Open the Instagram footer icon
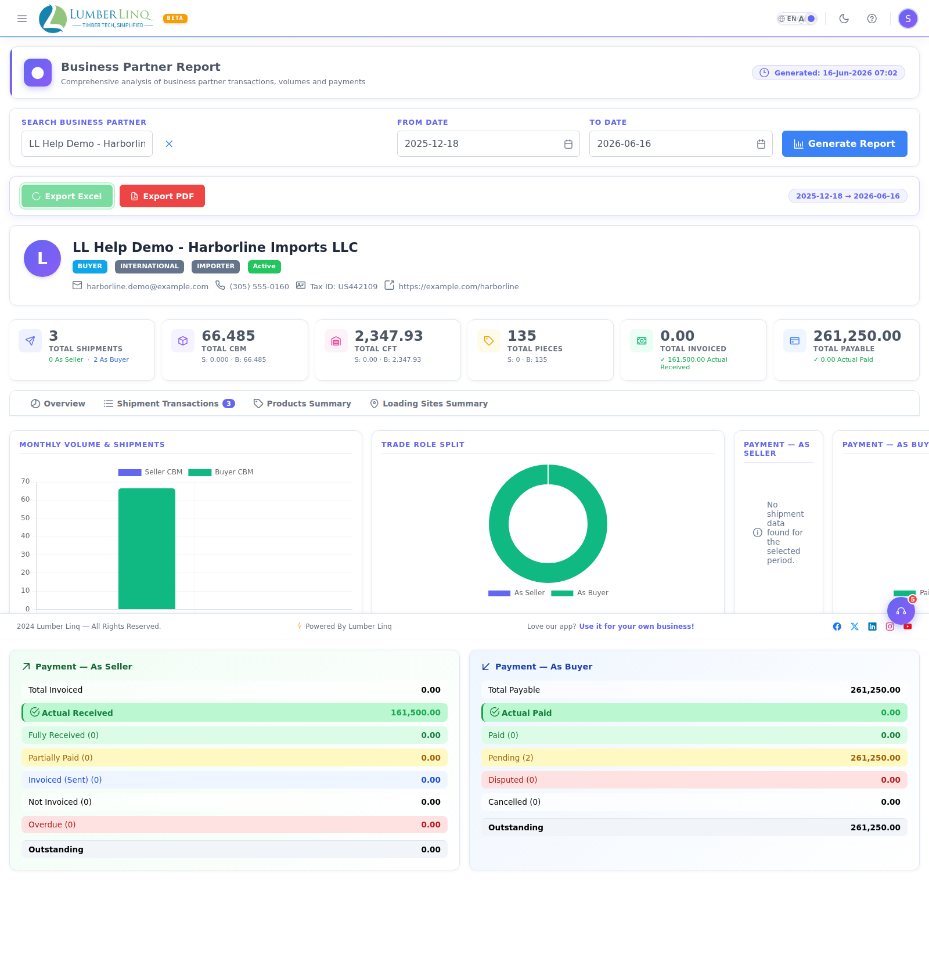Image resolution: width=929 pixels, height=954 pixels. tap(890, 627)
